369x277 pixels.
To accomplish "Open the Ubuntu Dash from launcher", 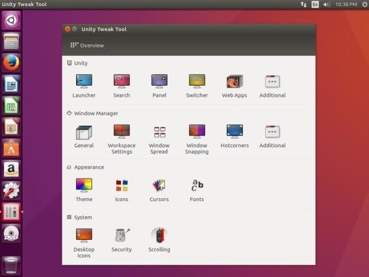I will (11, 20).
